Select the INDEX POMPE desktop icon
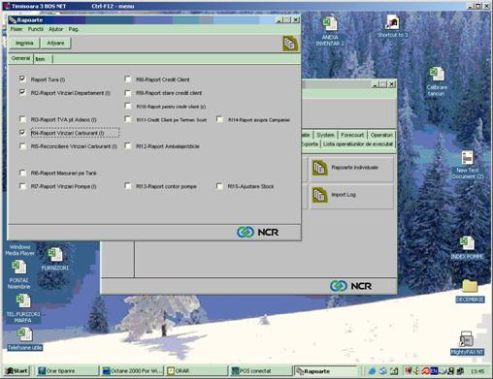The height and width of the screenshot is (379, 493). point(467,244)
